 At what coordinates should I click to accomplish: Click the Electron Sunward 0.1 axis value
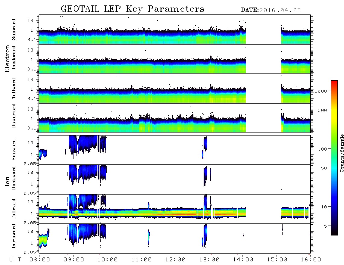pos(31,40)
